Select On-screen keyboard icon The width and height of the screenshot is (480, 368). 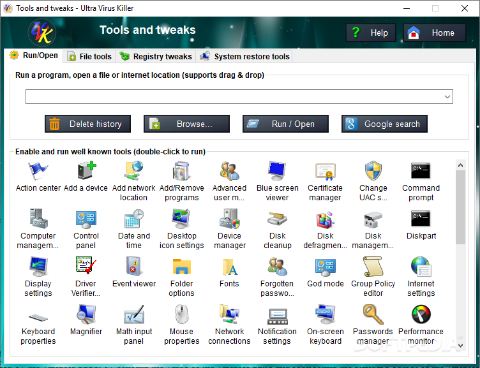click(x=325, y=314)
